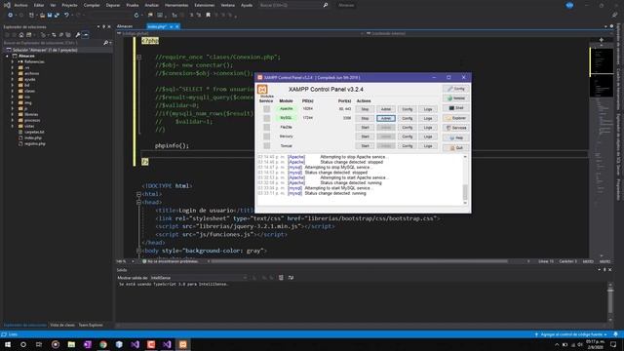Click the clear-all icon in the Output pane
The image size is (624, 351).
coord(281,277)
